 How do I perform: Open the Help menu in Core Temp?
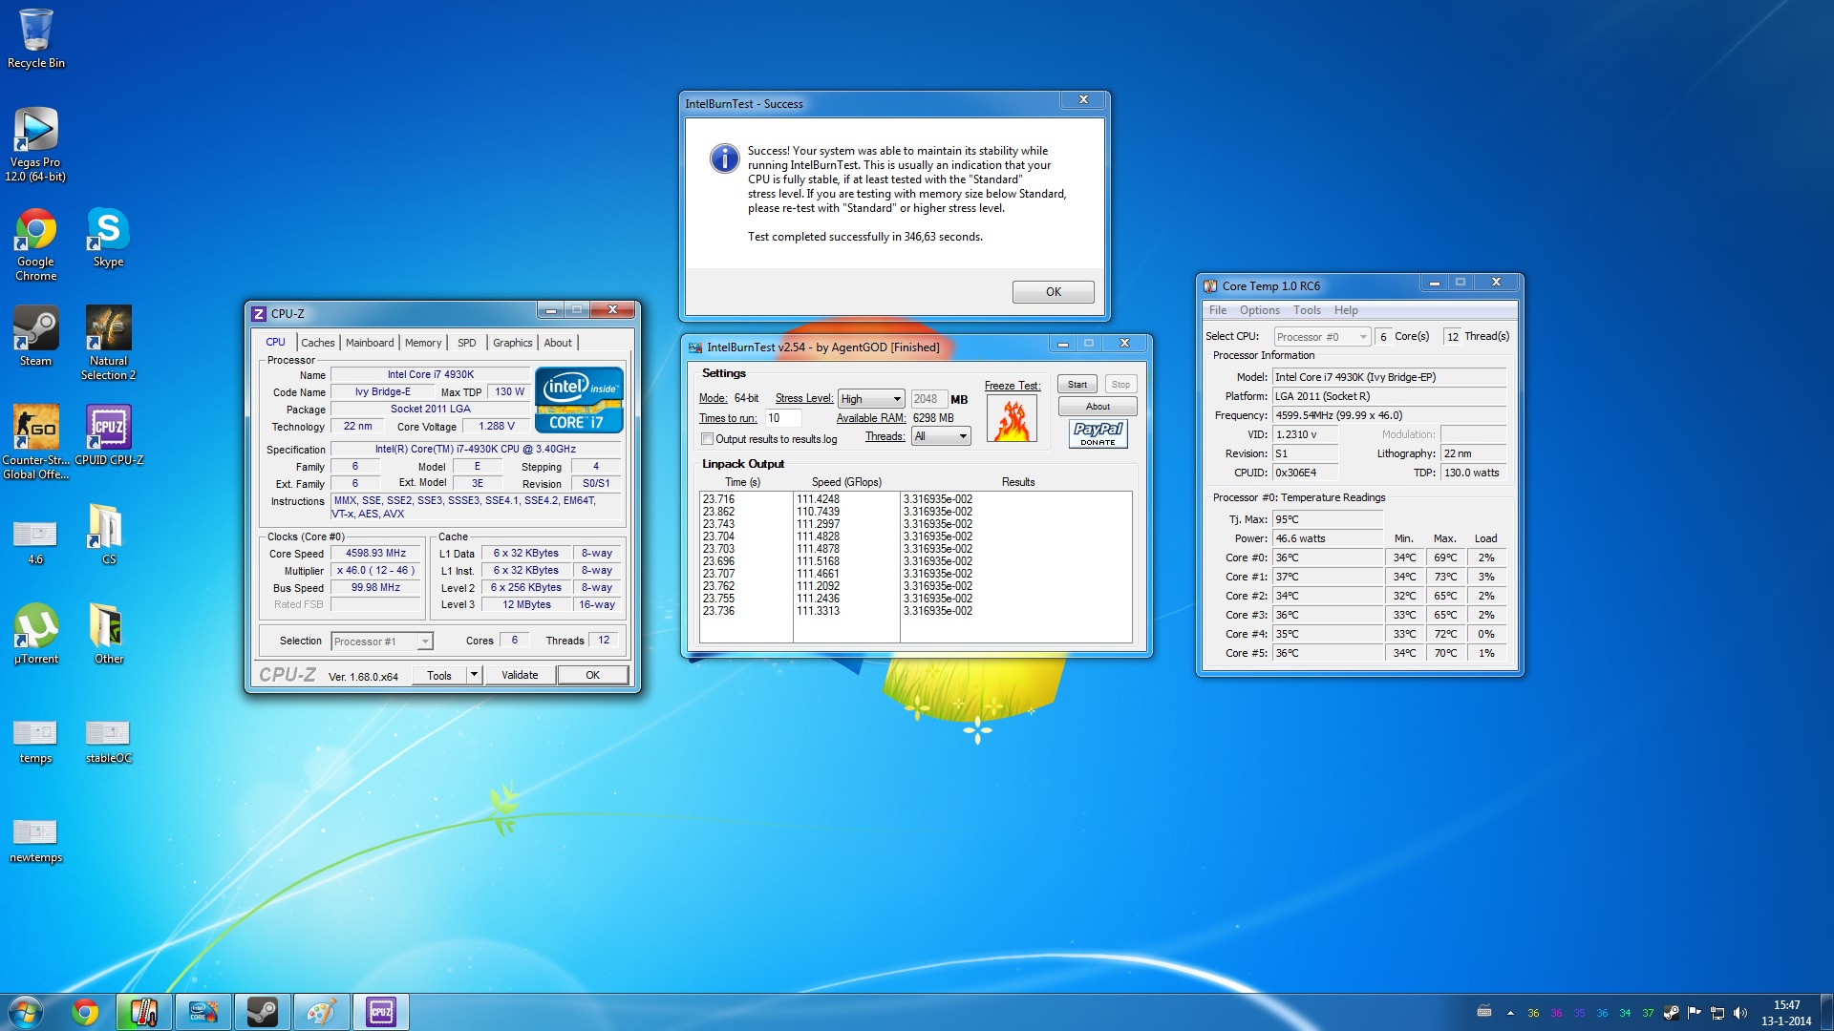(1346, 310)
